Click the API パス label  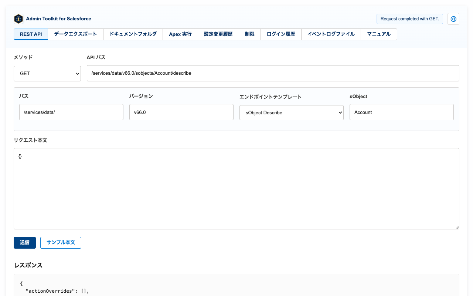tap(96, 57)
